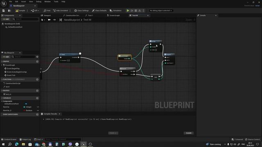Open My Blueprint settings gear
Screen dimensions: 262x147
(37, 57)
